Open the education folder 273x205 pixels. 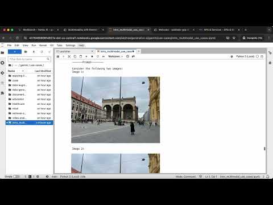[30, 99]
